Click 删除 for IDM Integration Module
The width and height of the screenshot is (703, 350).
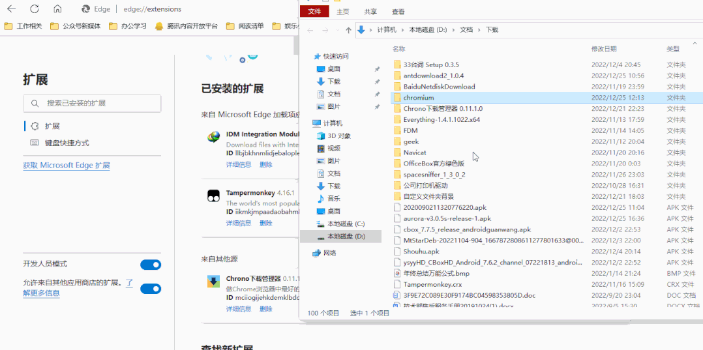click(266, 164)
